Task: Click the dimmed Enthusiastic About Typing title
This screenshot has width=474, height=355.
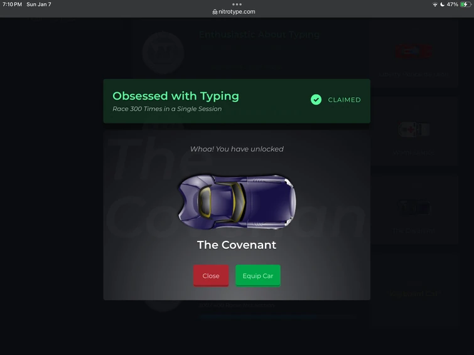Action: [259, 34]
